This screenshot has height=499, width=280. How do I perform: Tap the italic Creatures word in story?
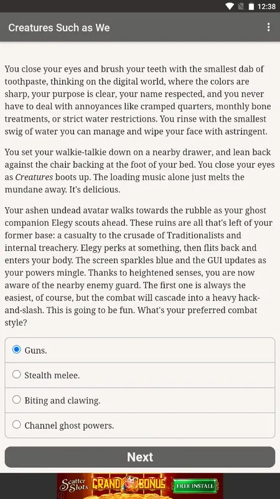click(x=34, y=177)
